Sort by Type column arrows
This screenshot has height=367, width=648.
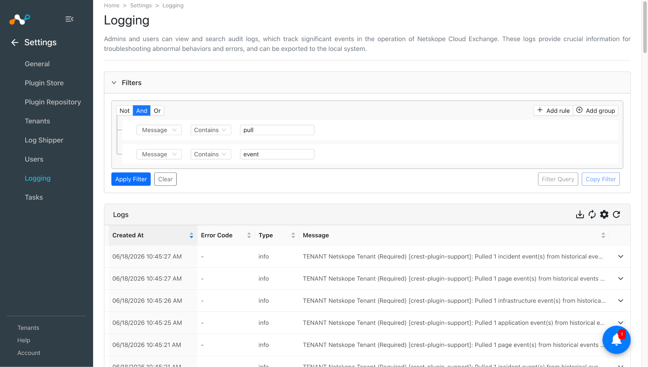pos(293,235)
